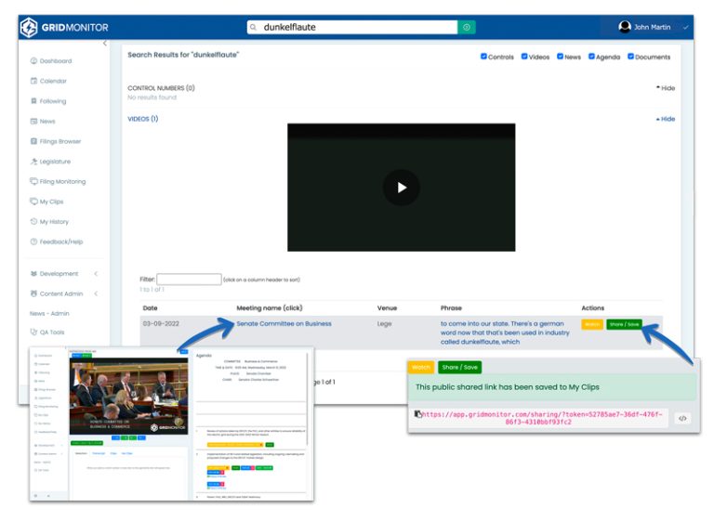The image size is (714, 521).
Task: Click the Feedback/Help icon in sidebar
Action: coord(33,241)
